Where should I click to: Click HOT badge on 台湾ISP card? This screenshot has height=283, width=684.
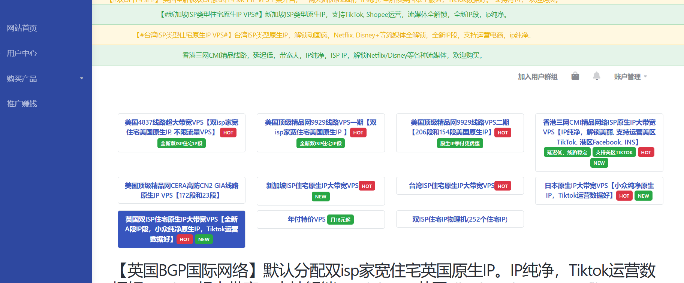point(503,186)
